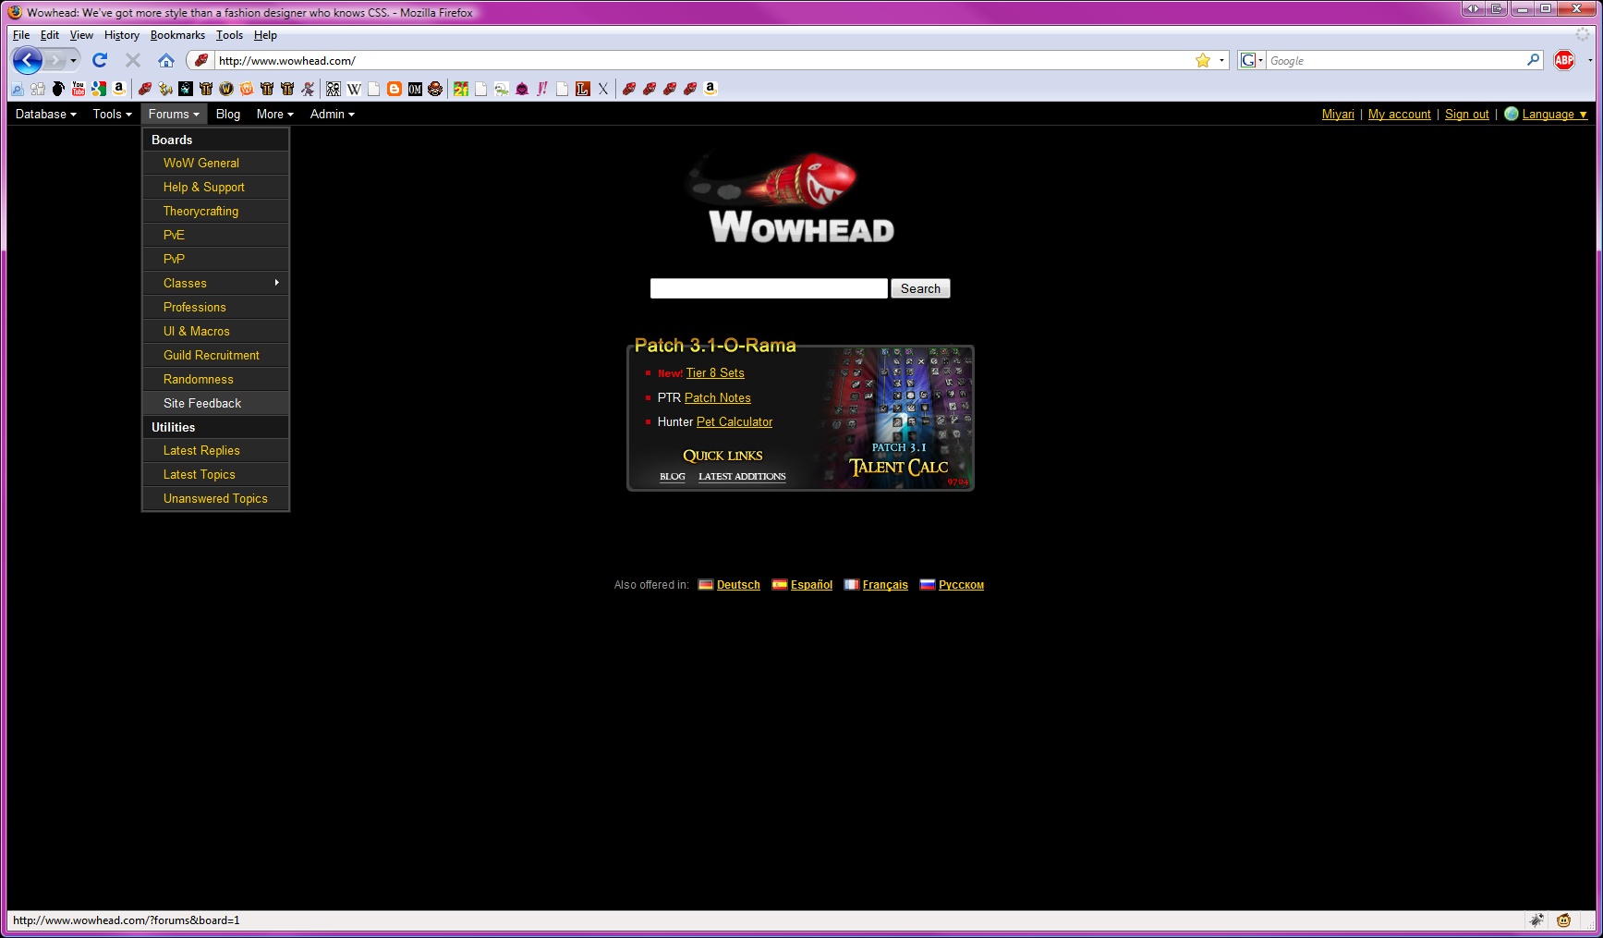1603x938 pixels.
Task: Click the Wowhead search input field
Action: coord(769,288)
